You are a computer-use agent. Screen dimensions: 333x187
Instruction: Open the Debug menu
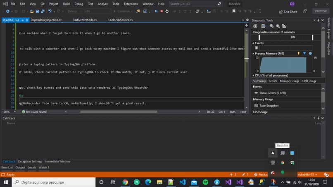(x=78, y=4)
